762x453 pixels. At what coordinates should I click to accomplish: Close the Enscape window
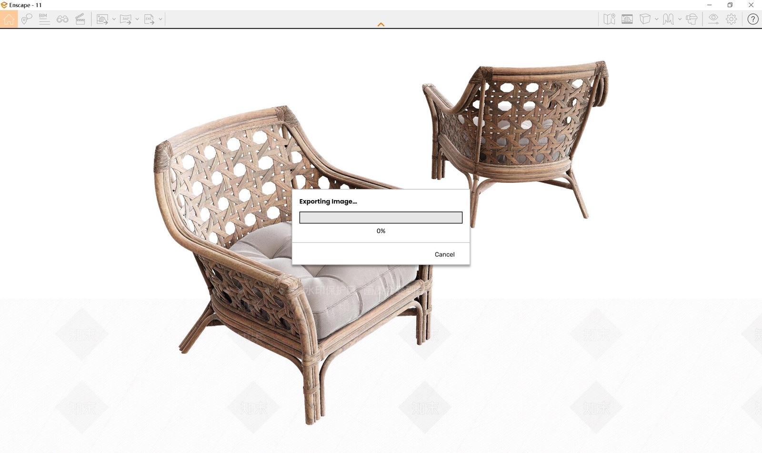tap(751, 5)
